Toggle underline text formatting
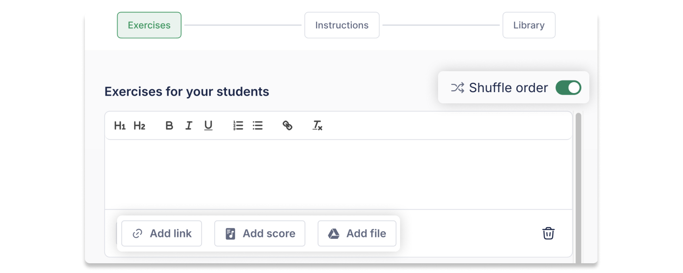This screenshot has height=273, width=683. click(208, 126)
